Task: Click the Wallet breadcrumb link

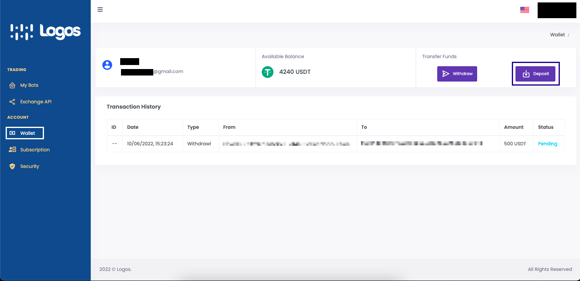Action: (557, 35)
